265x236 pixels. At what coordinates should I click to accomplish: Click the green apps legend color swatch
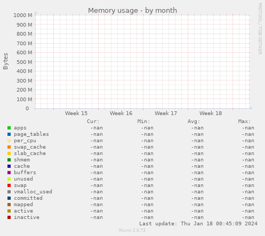point(9,128)
